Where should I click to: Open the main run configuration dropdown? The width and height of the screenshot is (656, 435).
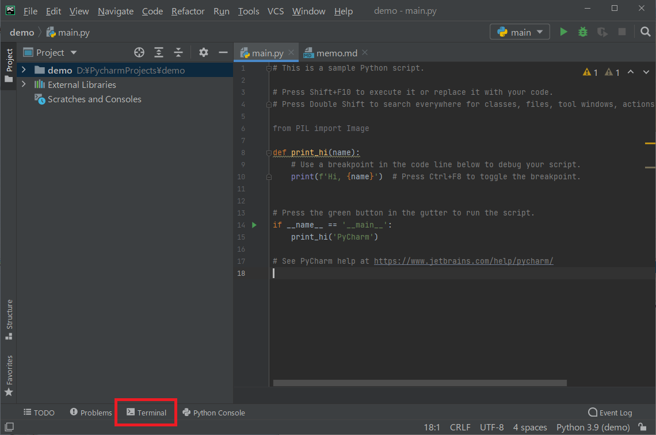click(520, 32)
